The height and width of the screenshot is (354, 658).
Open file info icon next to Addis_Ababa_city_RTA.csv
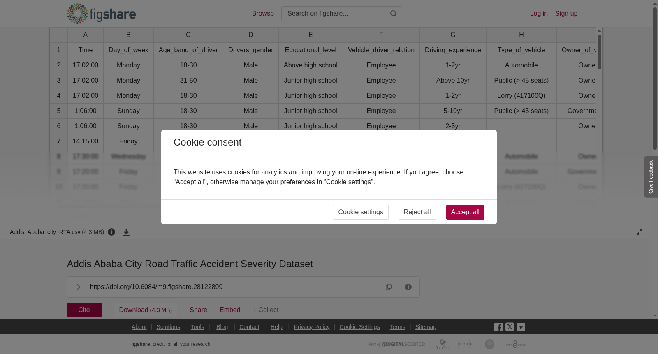tap(111, 232)
